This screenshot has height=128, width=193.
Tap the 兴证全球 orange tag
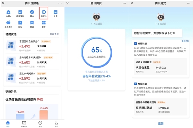point(157,62)
